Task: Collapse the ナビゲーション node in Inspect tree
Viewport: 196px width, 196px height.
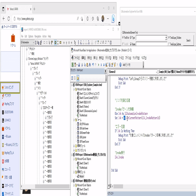Action: pos(37,93)
